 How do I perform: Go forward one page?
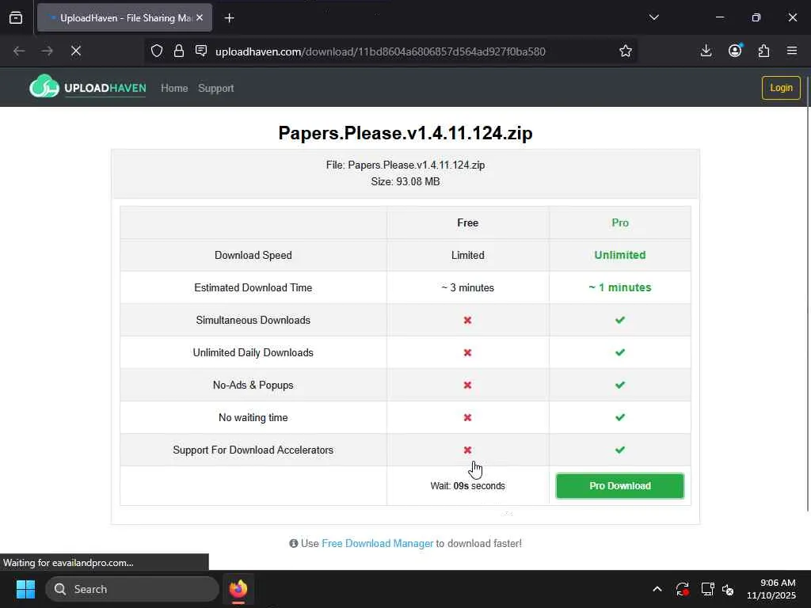pyautogui.click(x=47, y=51)
